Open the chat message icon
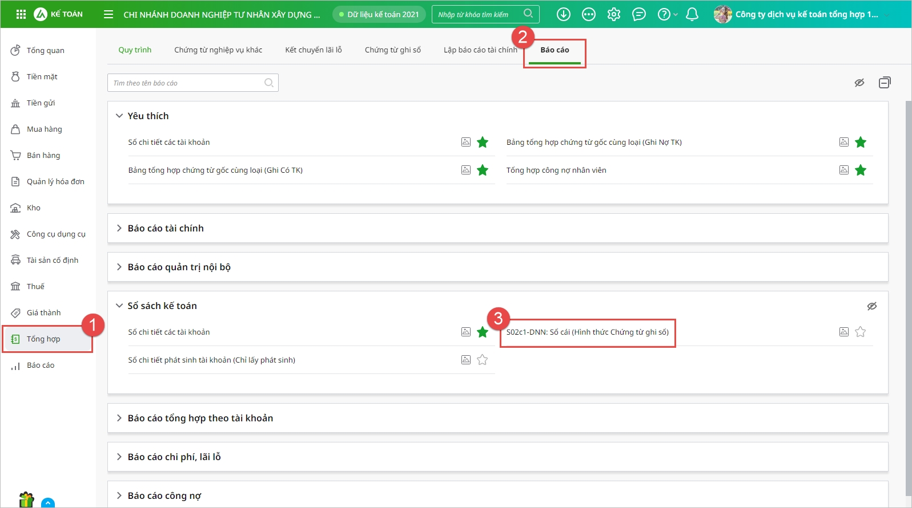Screen dimensions: 912x508 click(638, 14)
